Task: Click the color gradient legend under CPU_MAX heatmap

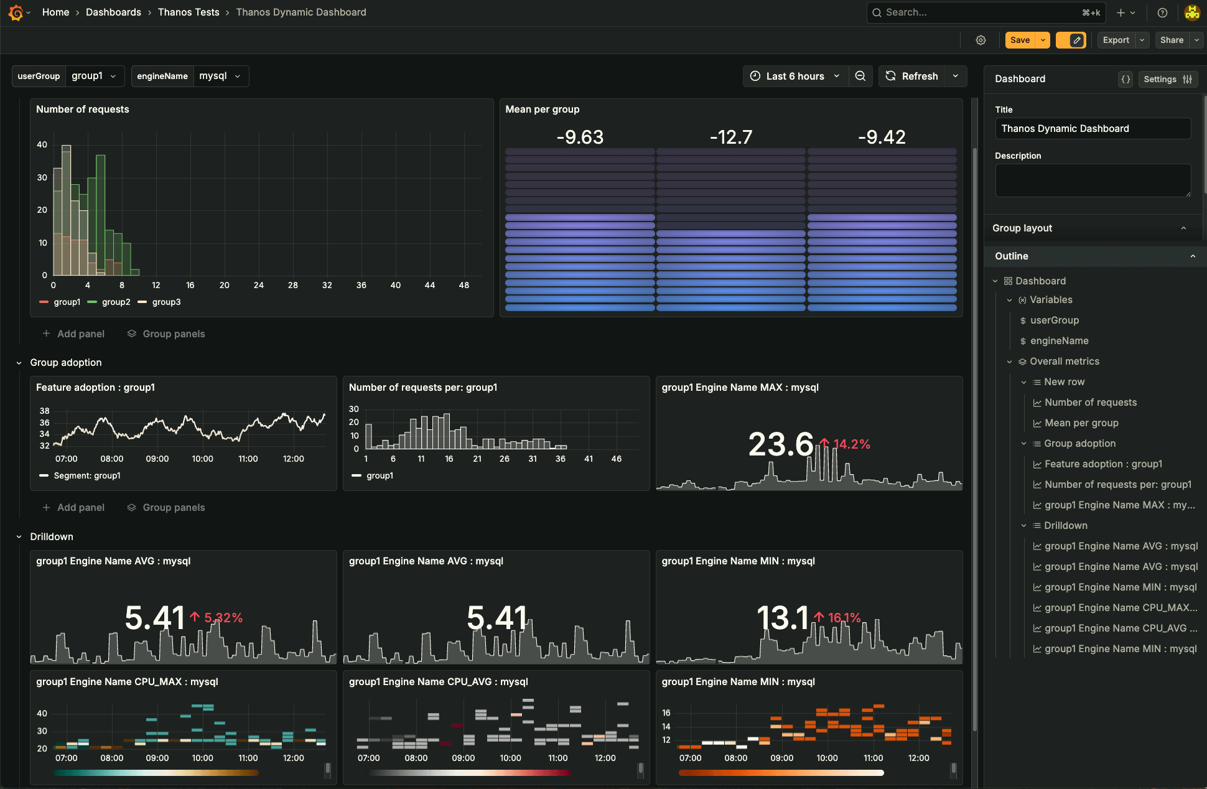Action: [157, 772]
